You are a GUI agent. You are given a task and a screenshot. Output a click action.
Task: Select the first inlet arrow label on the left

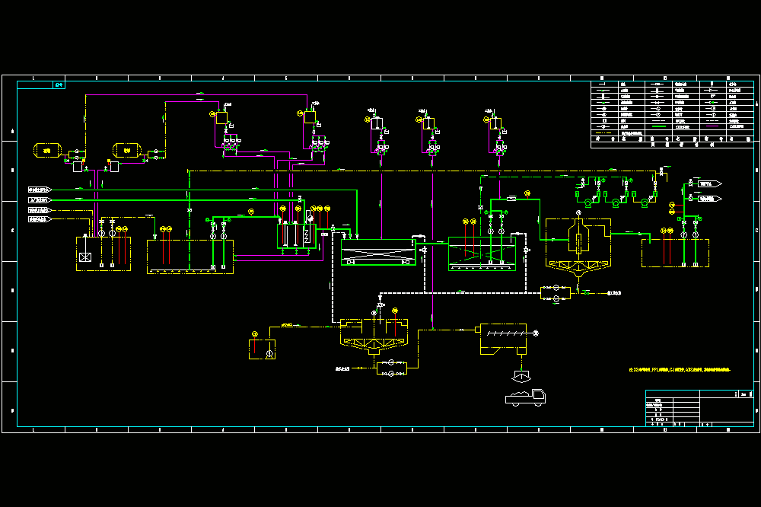point(40,190)
